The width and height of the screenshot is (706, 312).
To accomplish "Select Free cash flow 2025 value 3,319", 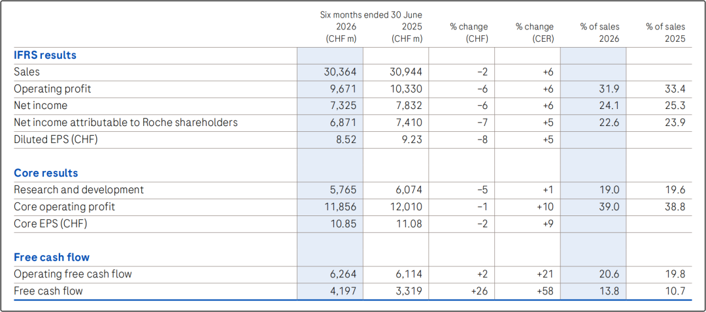I will (x=407, y=291).
